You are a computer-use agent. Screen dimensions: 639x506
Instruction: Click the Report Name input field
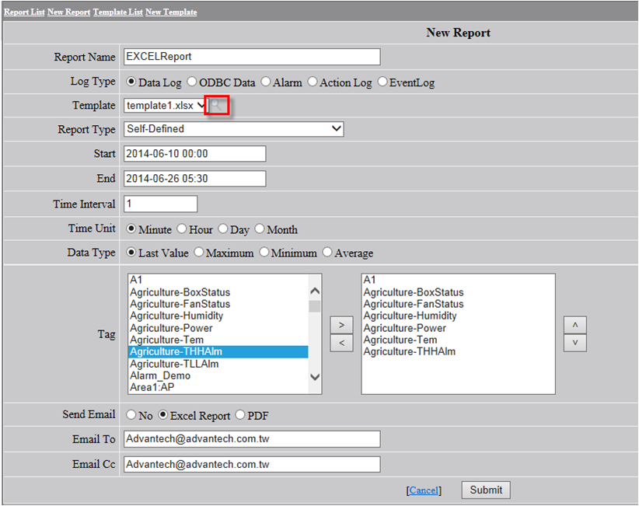click(x=252, y=57)
